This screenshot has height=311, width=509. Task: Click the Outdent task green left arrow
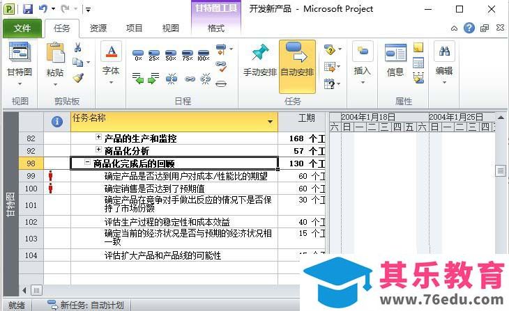click(x=138, y=79)
